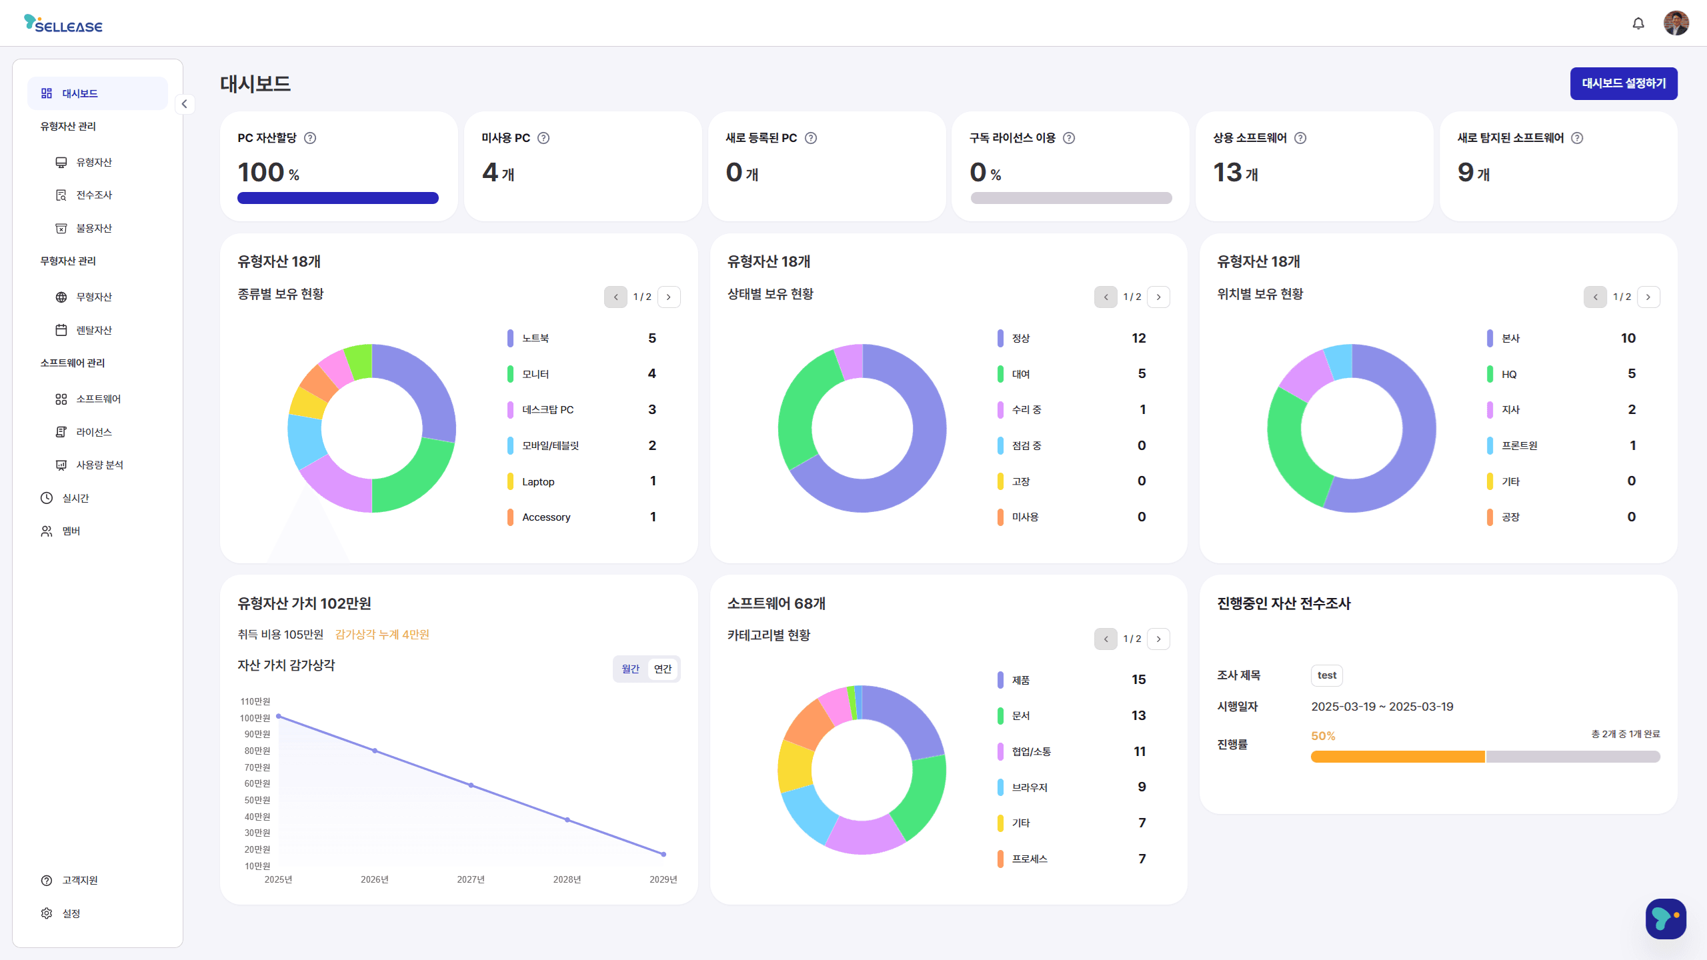Click the 진행률 orange progress bar
The height and width of the screenshot is (960, 1707).
(1398, 757)
